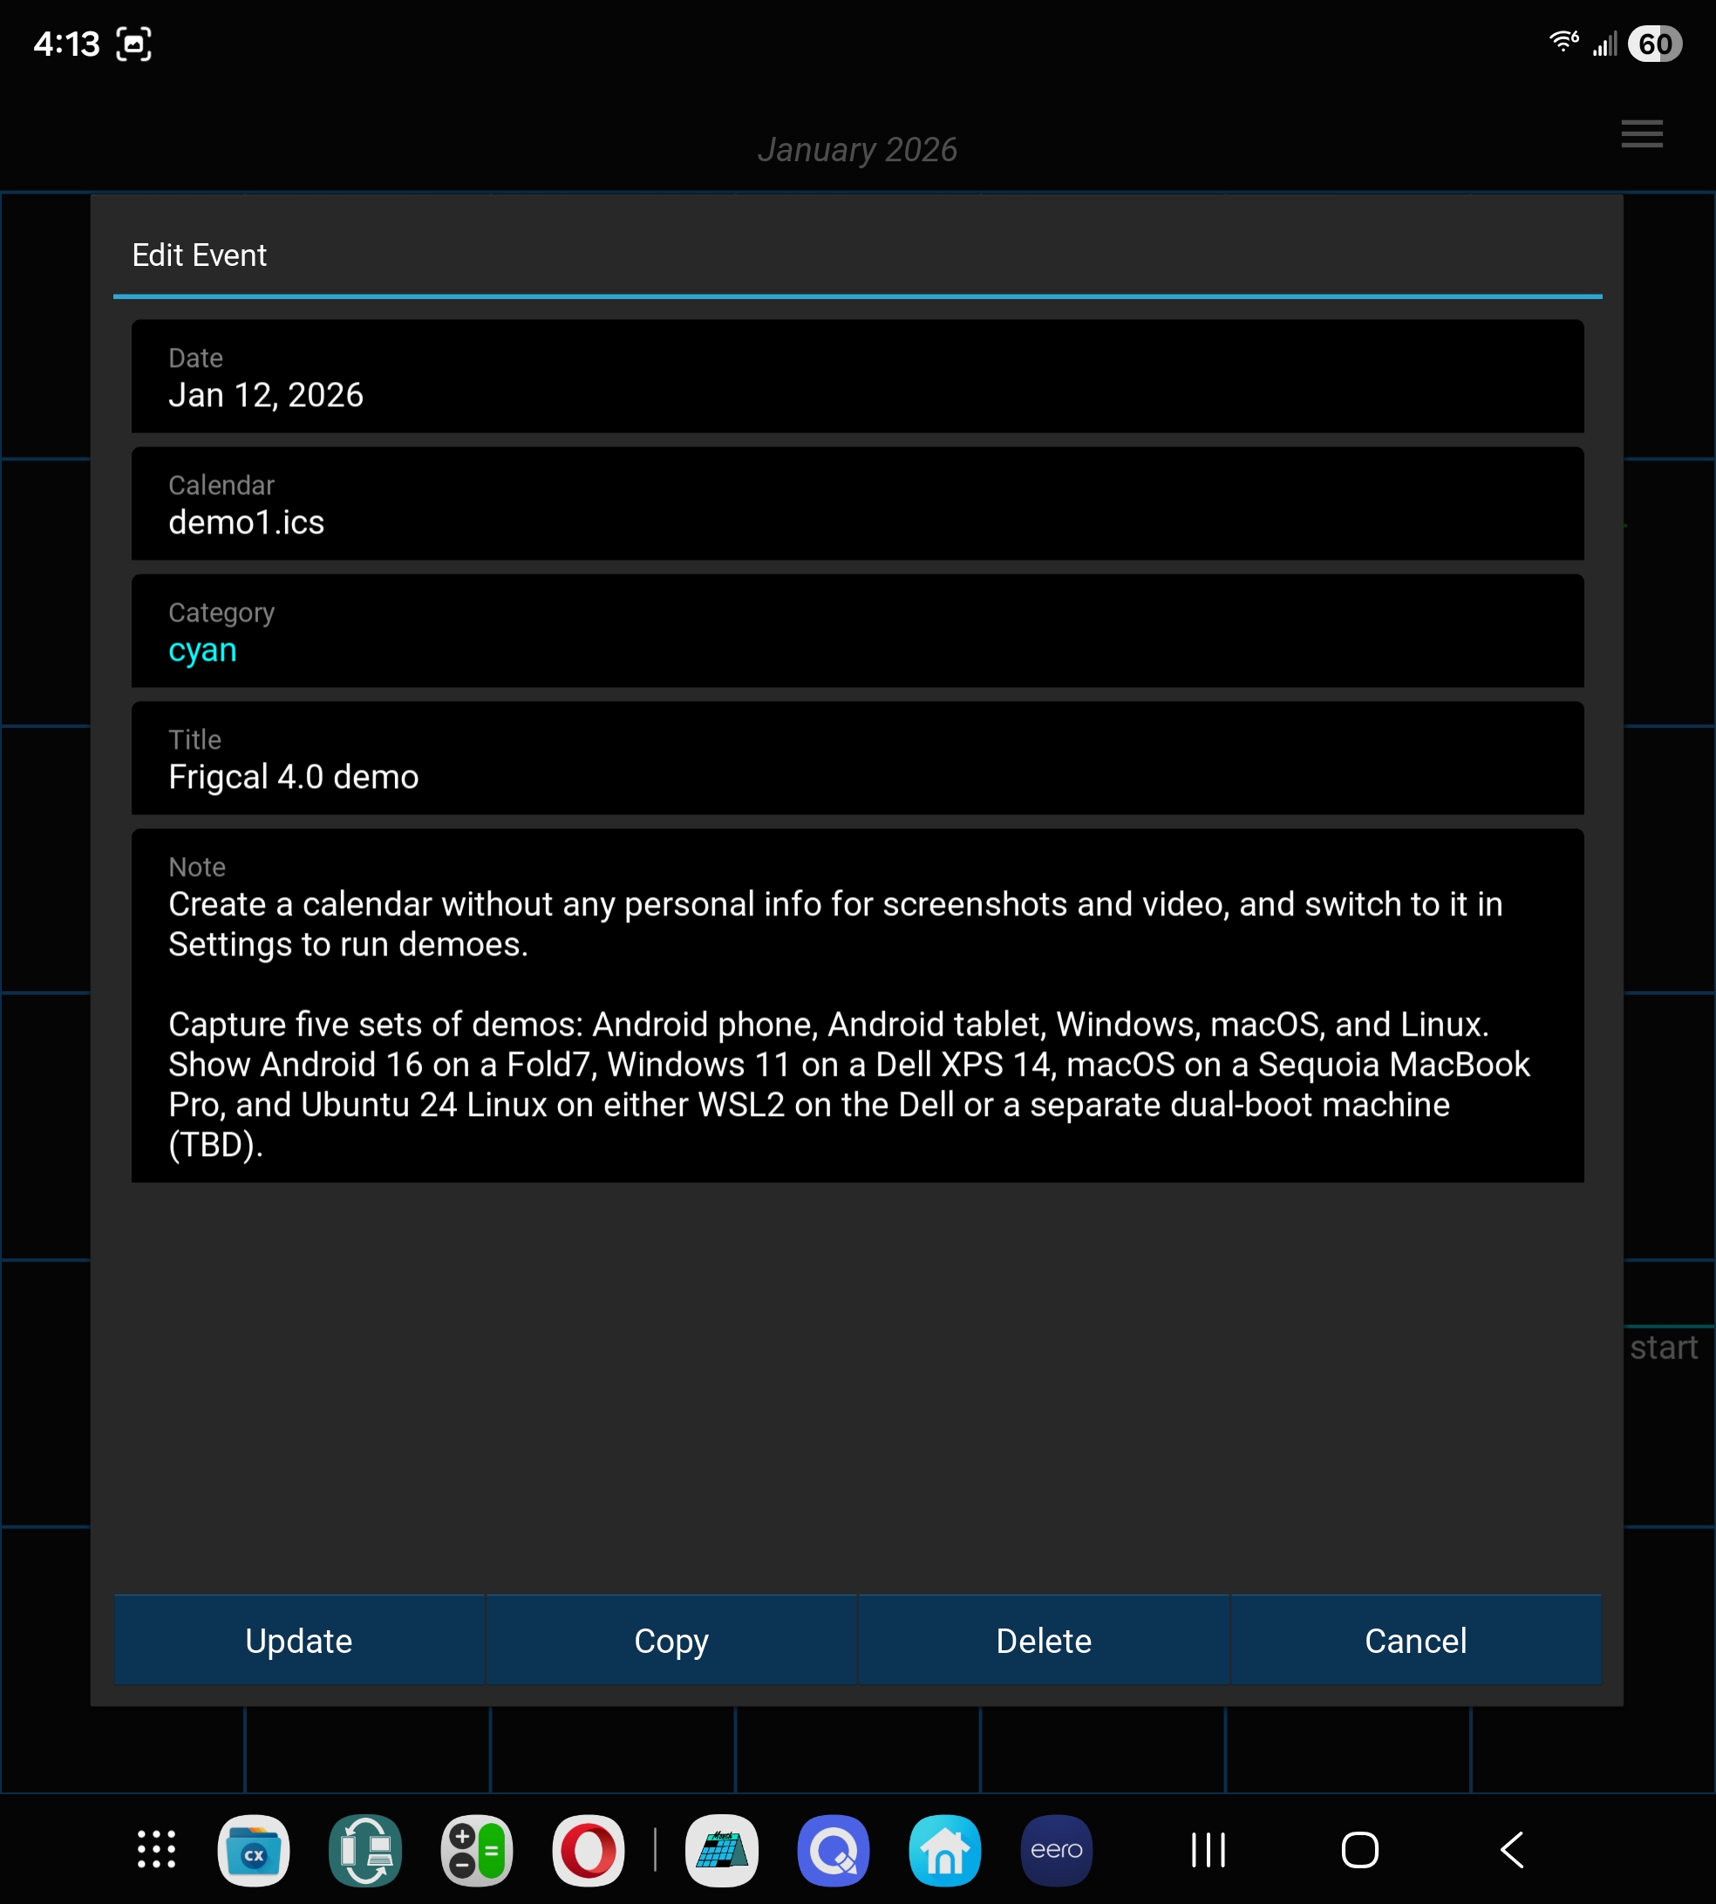This screenshot has width=1716, height=1904.
Task: Delete this event
Action: 1043,1641
